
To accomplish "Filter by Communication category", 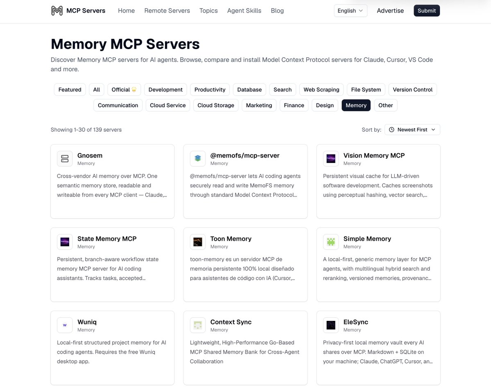I will pyautogui.click(x=118, y=105).
